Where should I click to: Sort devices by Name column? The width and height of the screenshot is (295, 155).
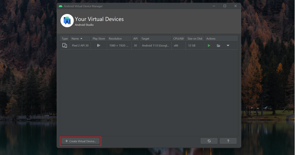point(80,39)
